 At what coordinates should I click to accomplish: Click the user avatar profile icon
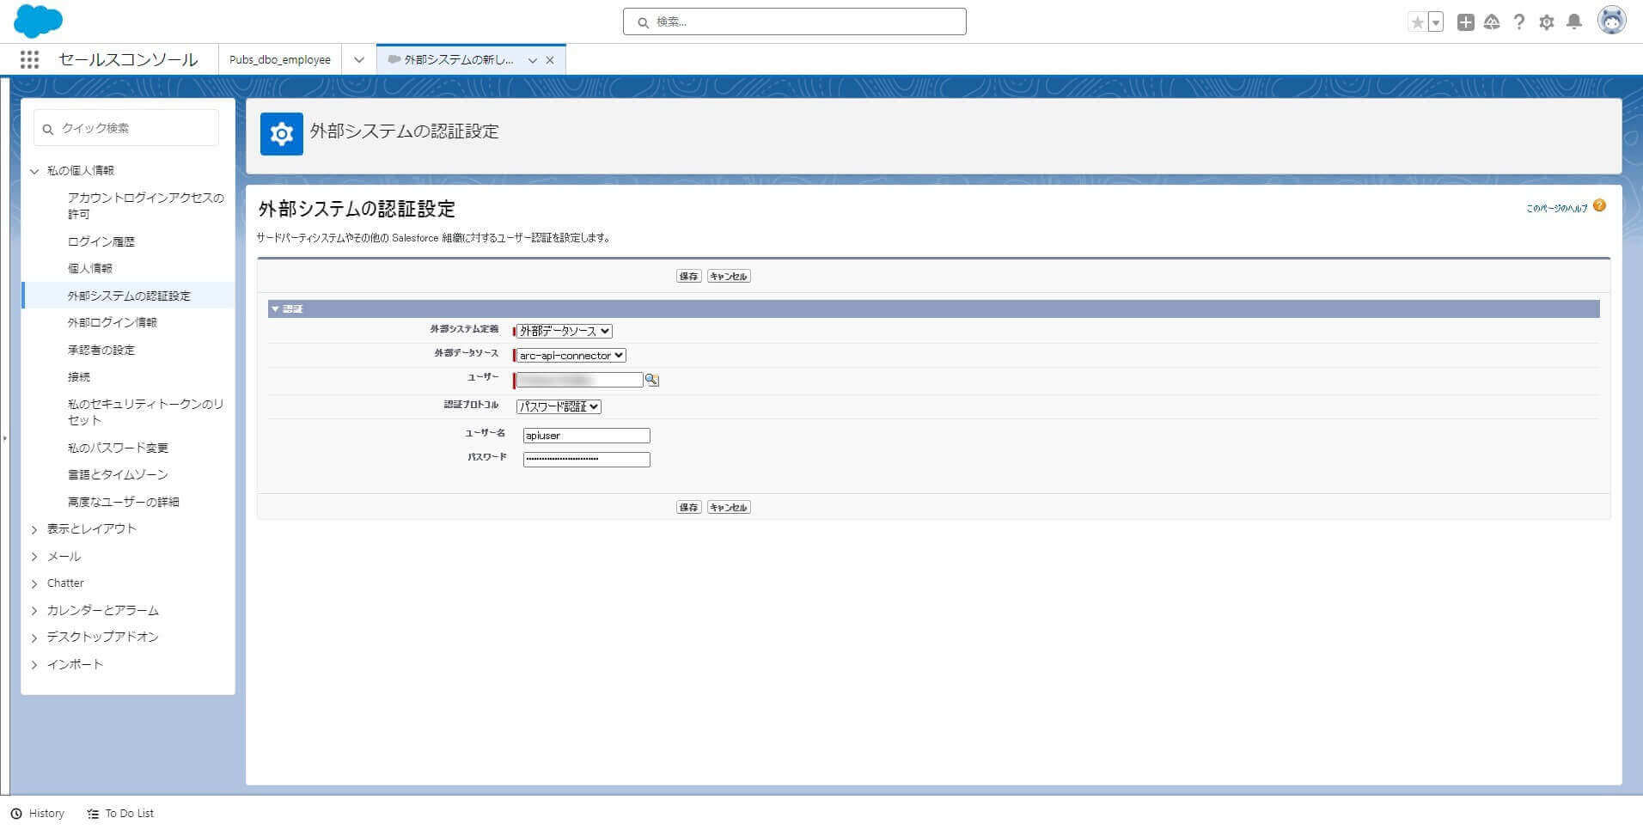tap(1612, 21)
